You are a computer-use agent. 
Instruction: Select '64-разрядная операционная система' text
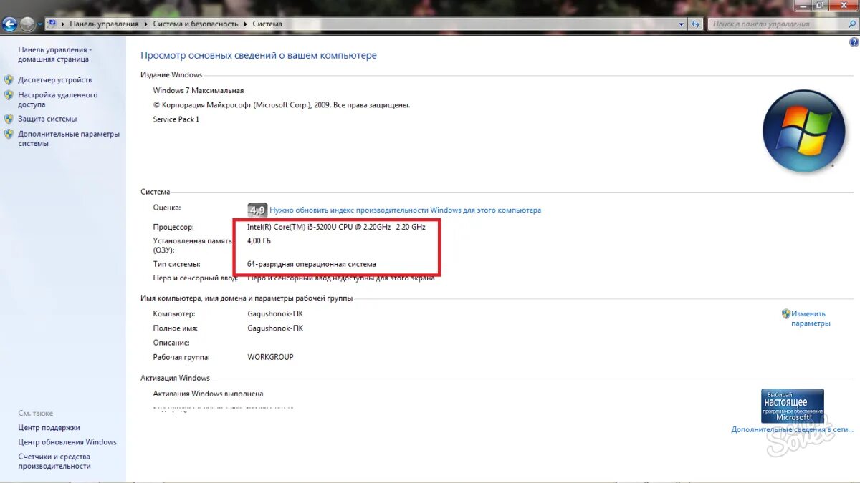pos(312,264)
